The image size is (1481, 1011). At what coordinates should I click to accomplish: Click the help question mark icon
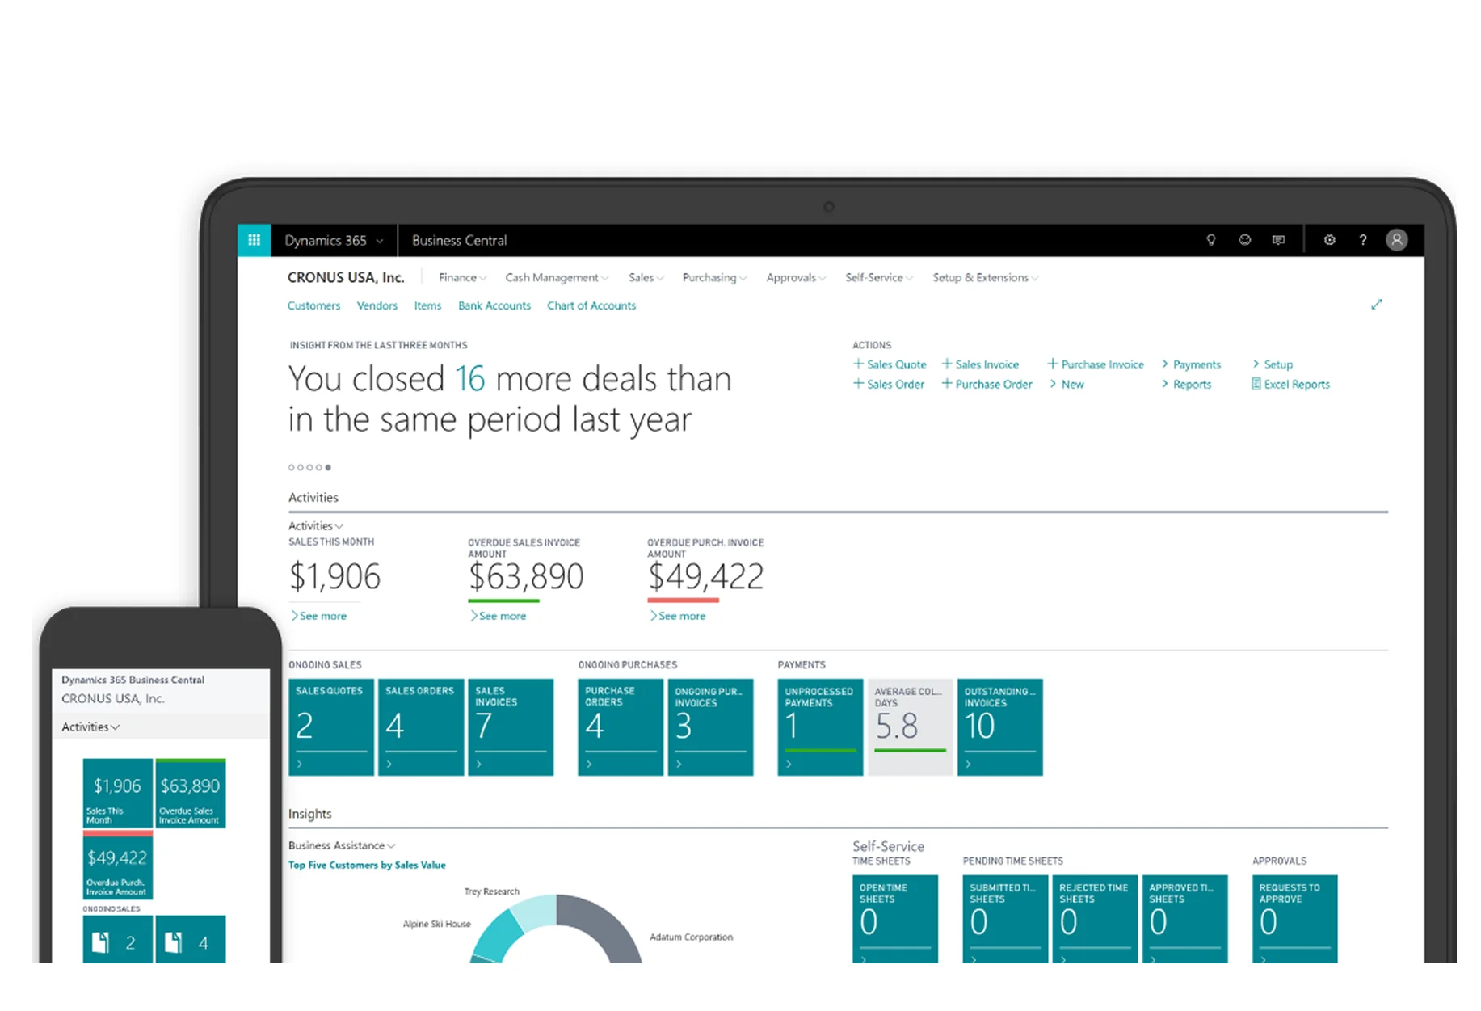pos(1363,240)
